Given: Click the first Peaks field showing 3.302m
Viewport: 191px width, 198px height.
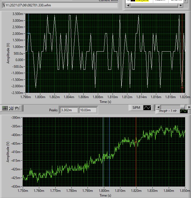Looking at the screenshot, I should pyautogui.click(x=69, y=110).
